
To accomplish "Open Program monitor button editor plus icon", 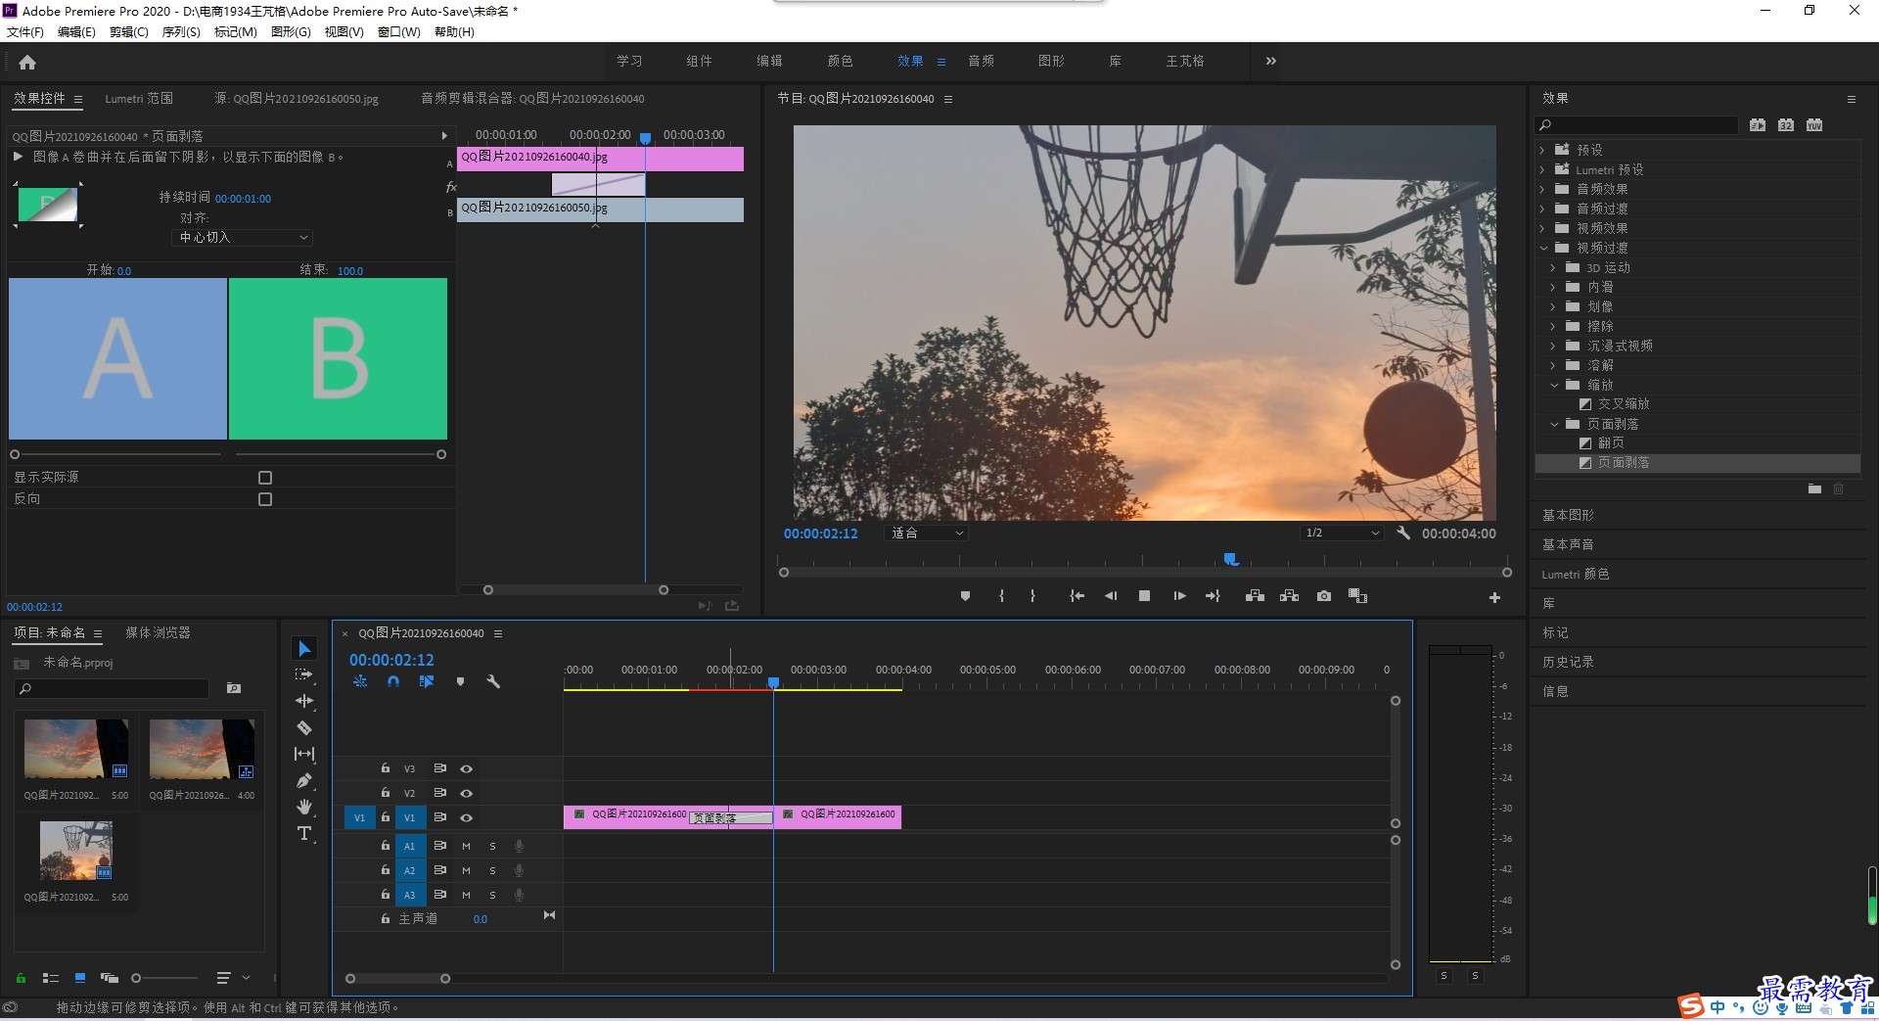I will (1494, 597).
